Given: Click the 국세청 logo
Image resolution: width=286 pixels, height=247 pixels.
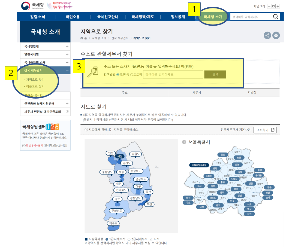Looking at the screenshot, I should pos(32,6).
